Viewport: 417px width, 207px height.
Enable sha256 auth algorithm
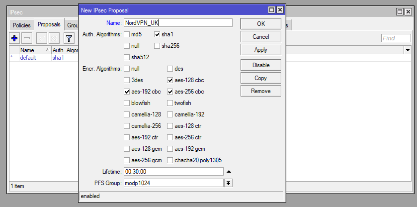click(157, 46)
